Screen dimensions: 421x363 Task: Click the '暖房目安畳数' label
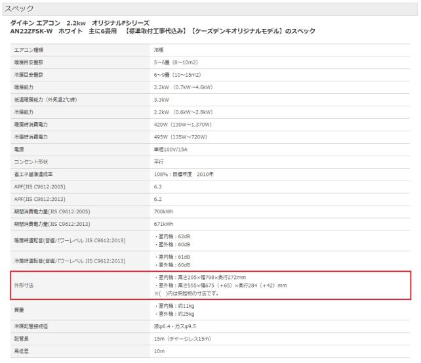pos(28,62)
